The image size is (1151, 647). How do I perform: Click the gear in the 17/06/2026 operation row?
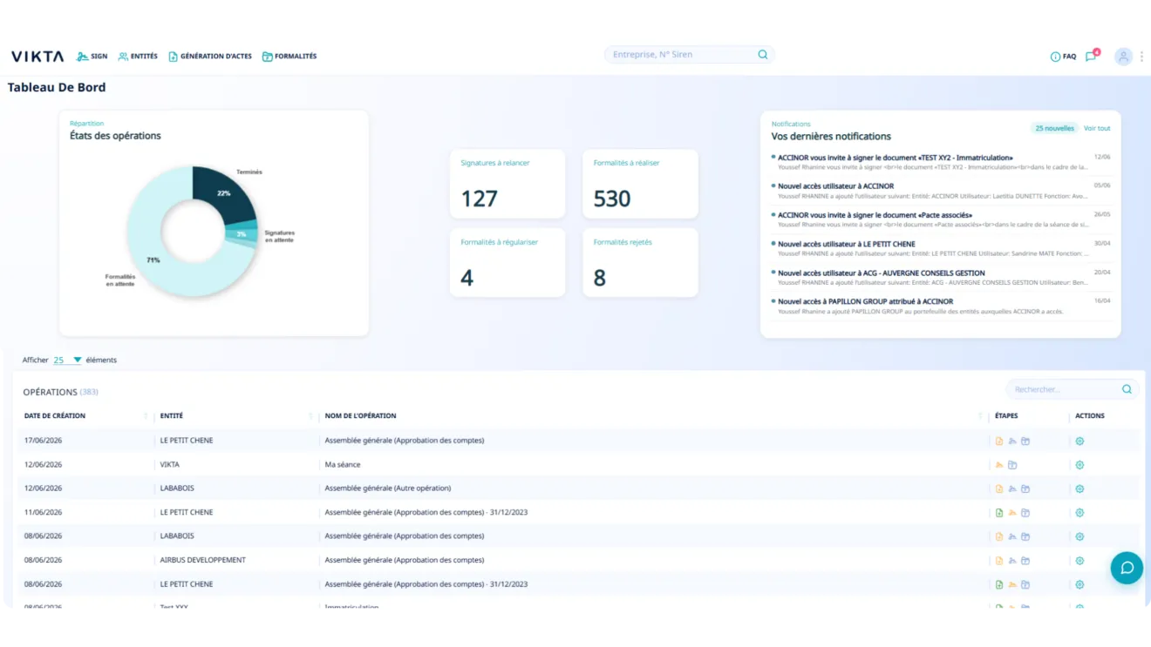click(x=1079, y=441)
